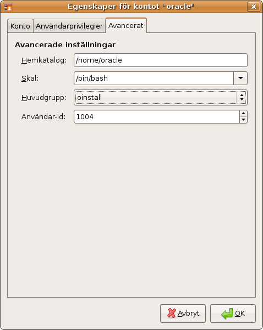The image size is (263, 330).
Task: Click the Hemkatalog label
Action: 44,60
